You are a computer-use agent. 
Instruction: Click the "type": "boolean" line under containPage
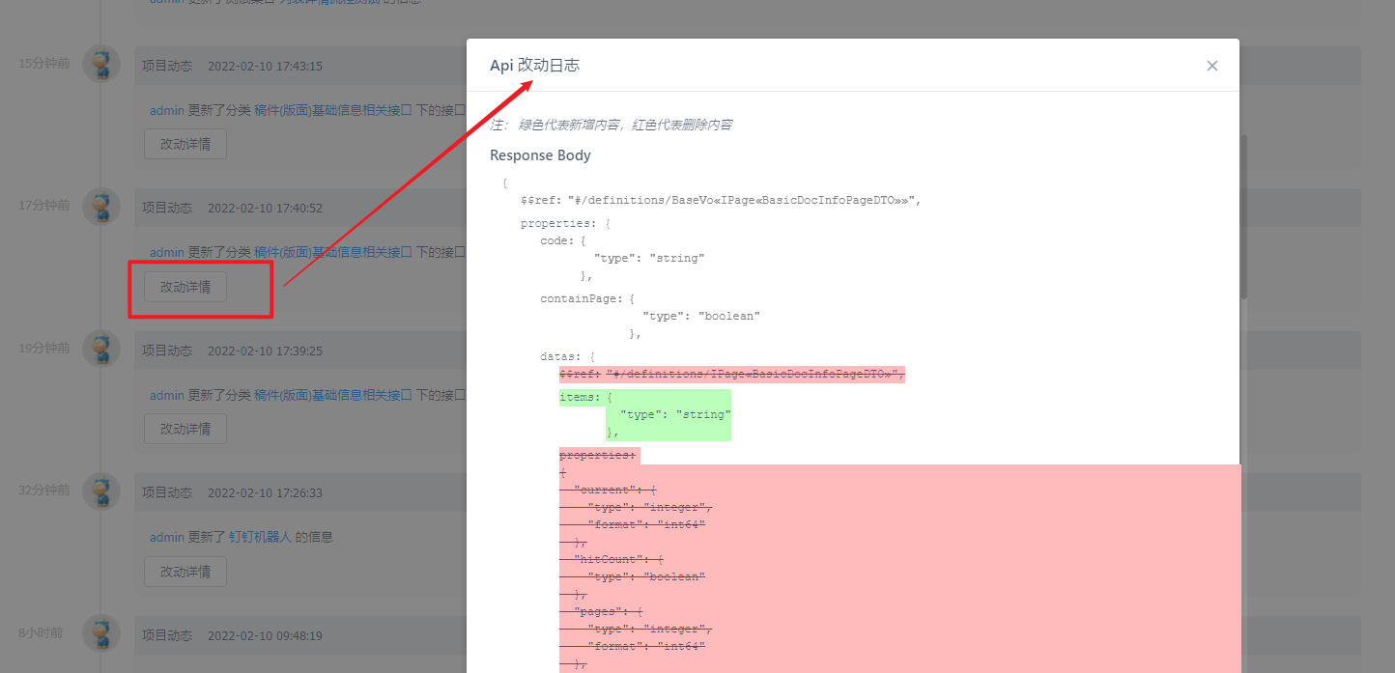coord(701,317)
